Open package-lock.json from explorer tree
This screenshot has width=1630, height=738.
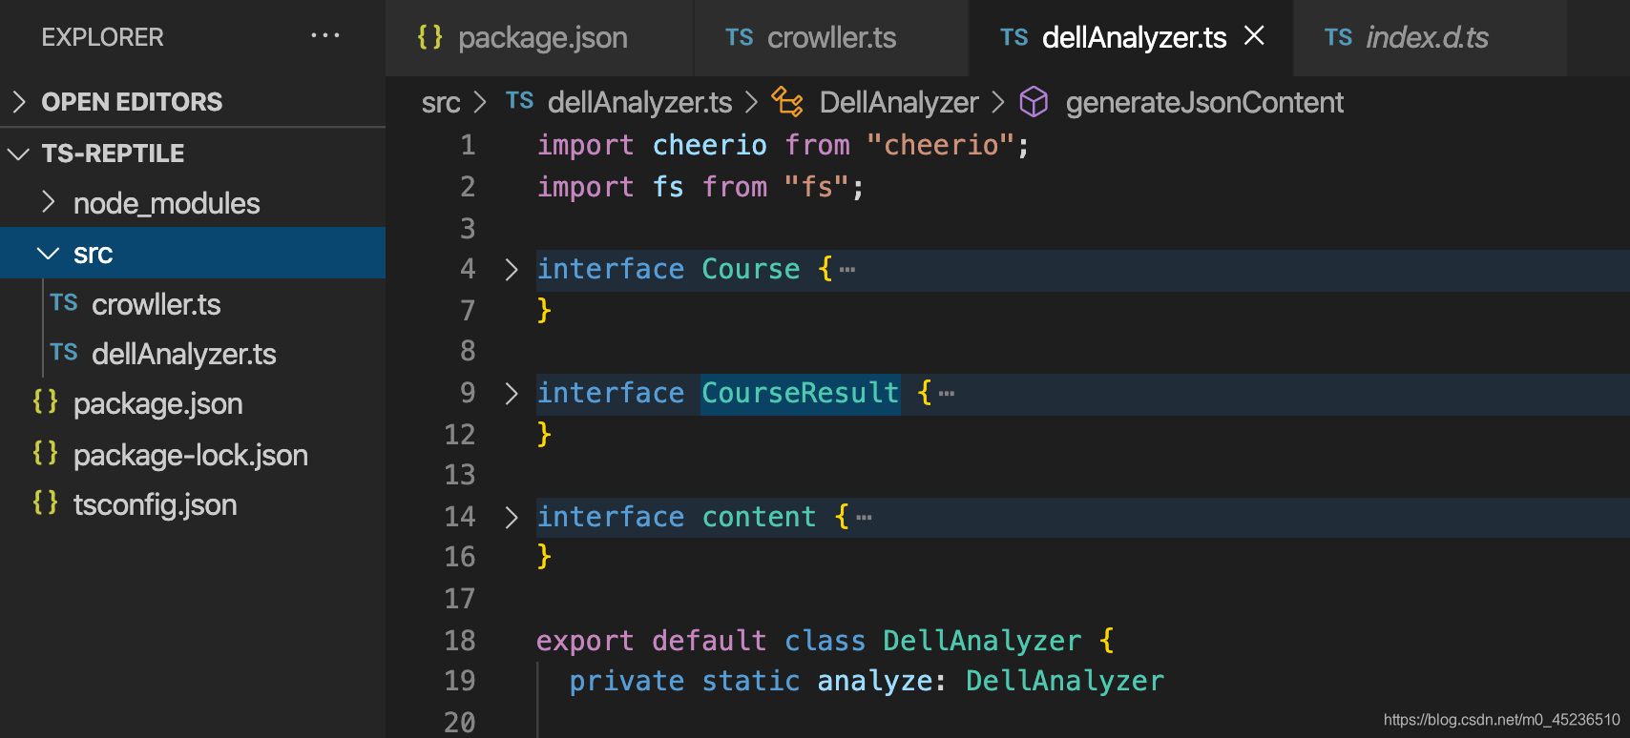(193, 455)
